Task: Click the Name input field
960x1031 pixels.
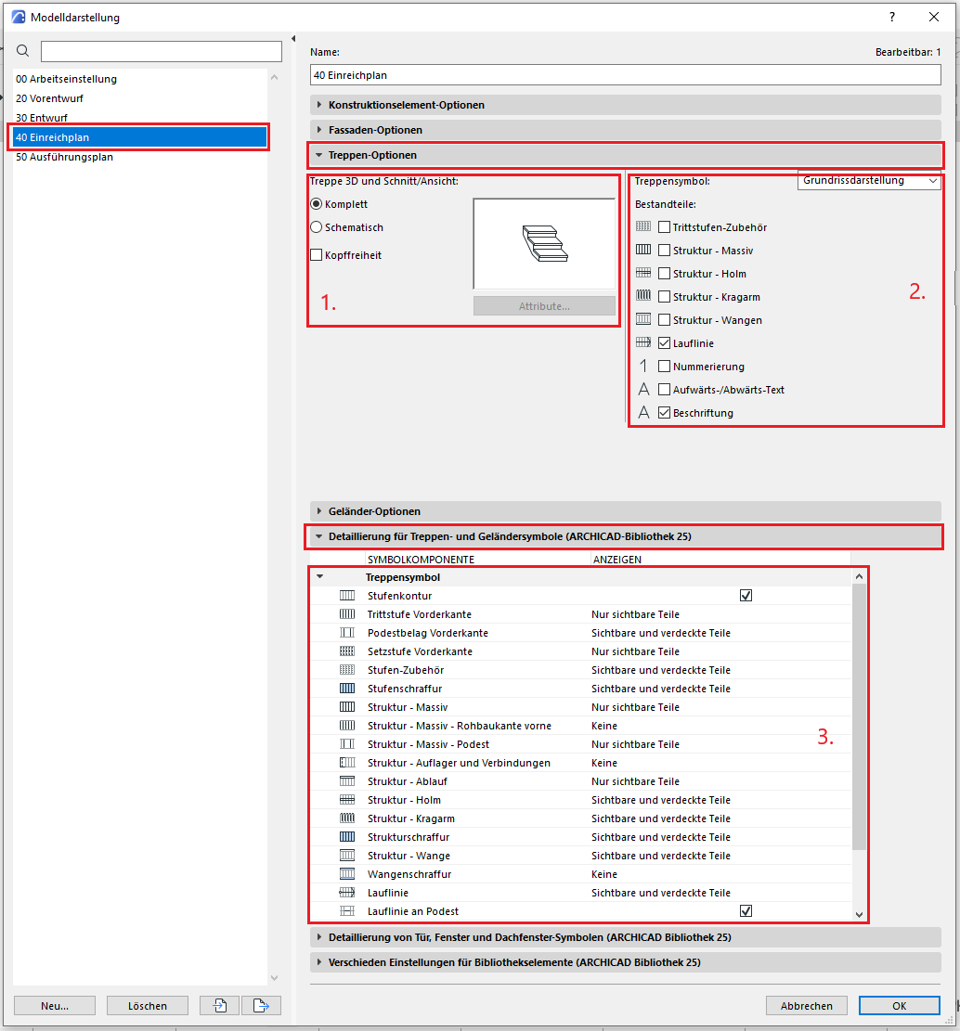Action: point(626,75)
